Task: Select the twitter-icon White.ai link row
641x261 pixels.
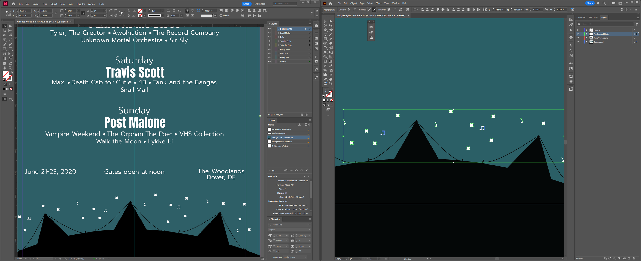Action: coord(288,146)
